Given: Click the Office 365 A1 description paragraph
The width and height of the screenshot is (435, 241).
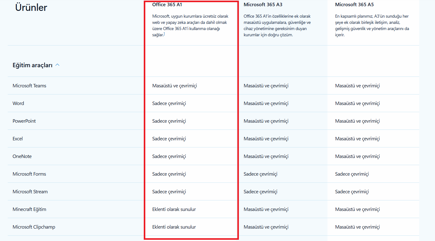Looking at the screenshot, I should 190,26.
